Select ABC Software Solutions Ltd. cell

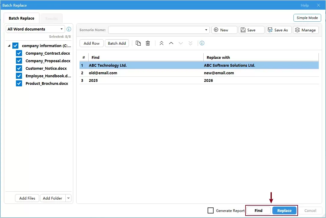[x=261, y=65]
